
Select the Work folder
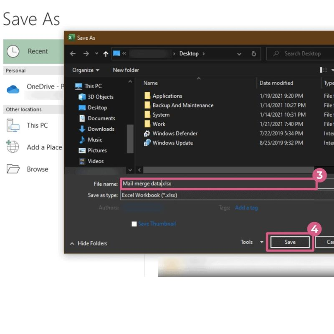pyautogui.click(x=155, y=124)
